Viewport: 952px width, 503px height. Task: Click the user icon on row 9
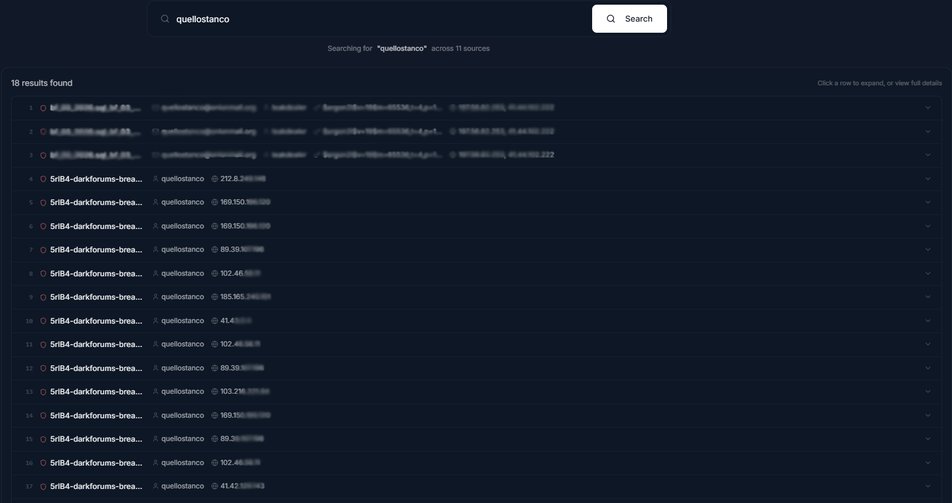156,297
